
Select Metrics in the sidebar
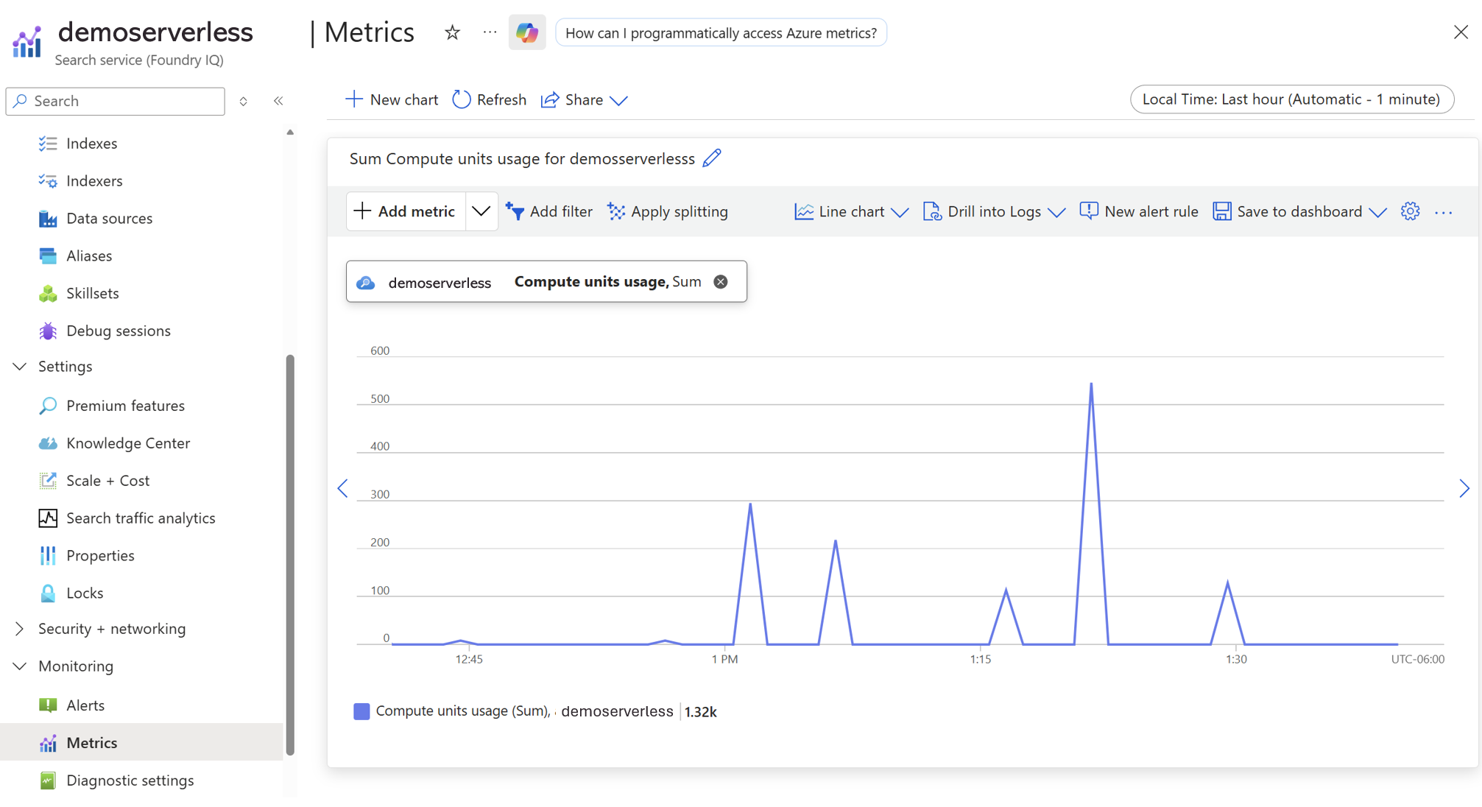[x=141, y=742]
